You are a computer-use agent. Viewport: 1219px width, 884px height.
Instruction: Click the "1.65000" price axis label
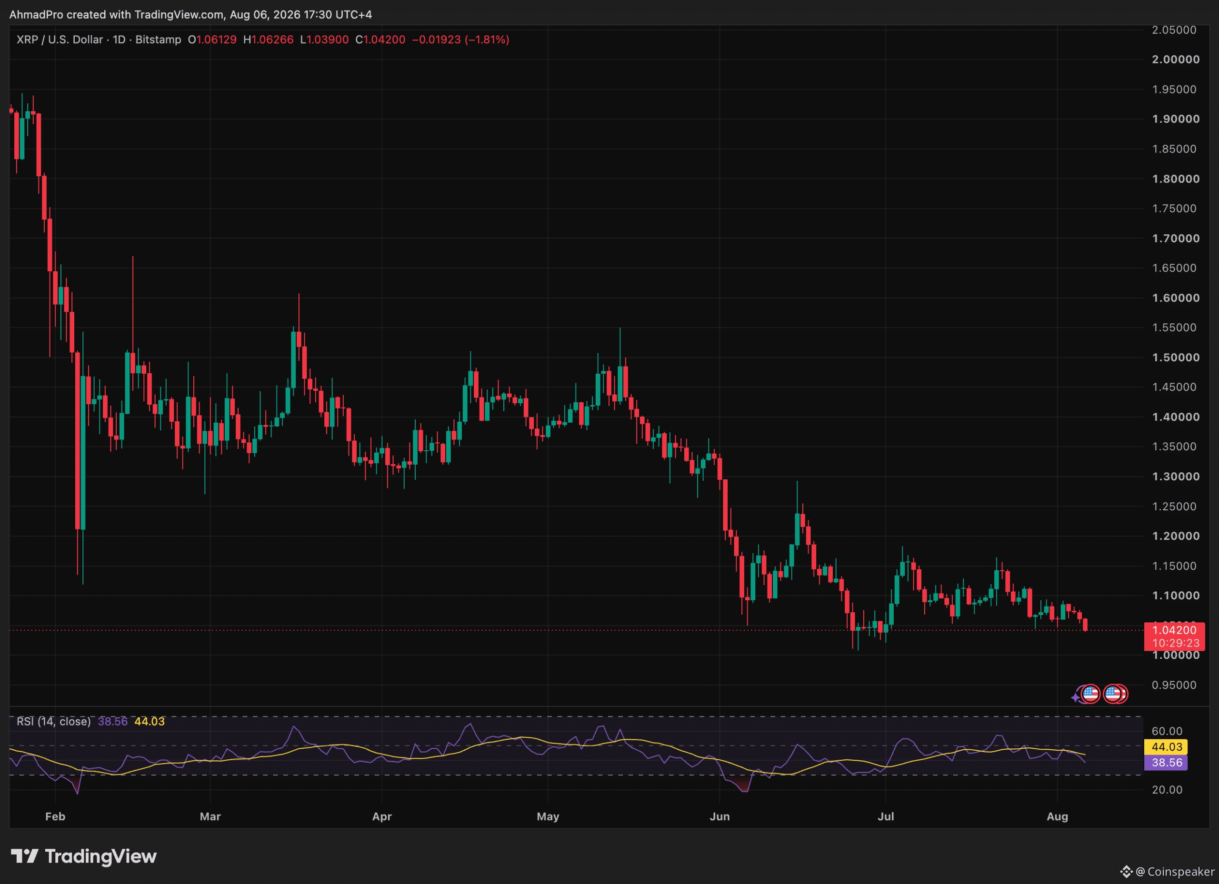(1174, 268)
